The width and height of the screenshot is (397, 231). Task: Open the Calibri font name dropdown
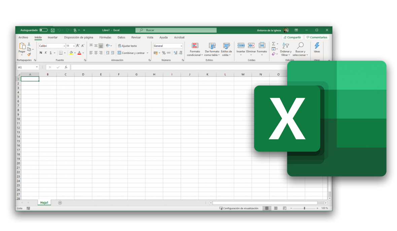[x=52, y=46]
